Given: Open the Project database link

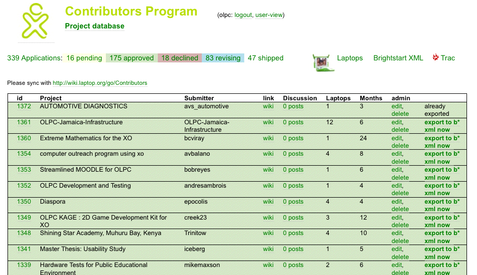Looking at the screenshot, I should click(94, 26).
